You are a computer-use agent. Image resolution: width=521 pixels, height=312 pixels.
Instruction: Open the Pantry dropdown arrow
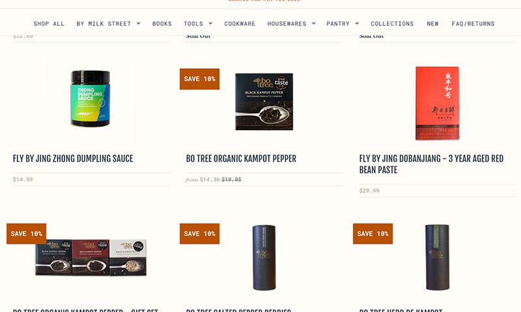tap(357, 23)
